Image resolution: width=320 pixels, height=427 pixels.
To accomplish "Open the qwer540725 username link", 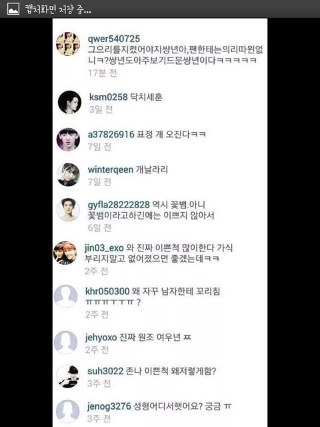I will click(114, 39).
